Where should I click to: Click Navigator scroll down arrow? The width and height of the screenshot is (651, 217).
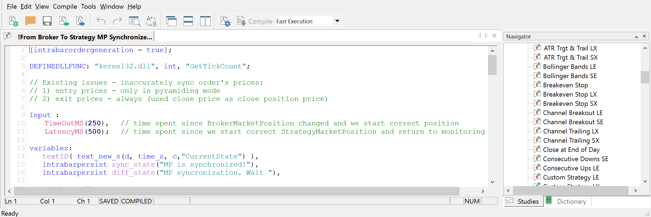point(645,181)
